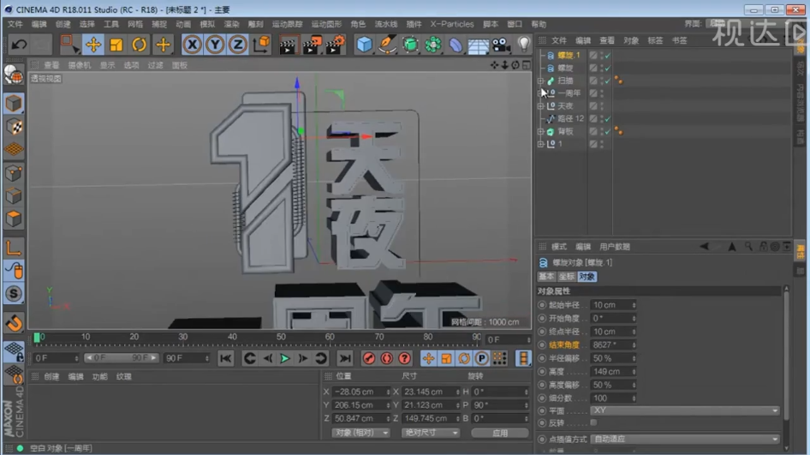This screenshot has width=810, height=455.
Task: Lock attribute manager element icon
Action: (x=763, y=247)
